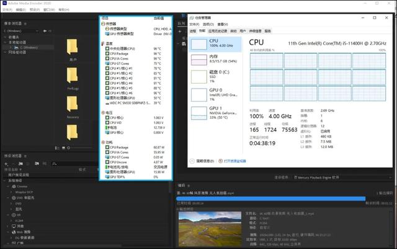Expand the 网络驱动器 tree node
Image resolution: width=397 pixels, height=249 pixels.
[5, 52]
